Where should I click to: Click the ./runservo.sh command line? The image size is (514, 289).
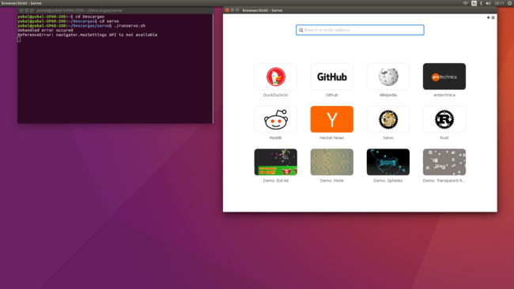[x=81, y=25]
